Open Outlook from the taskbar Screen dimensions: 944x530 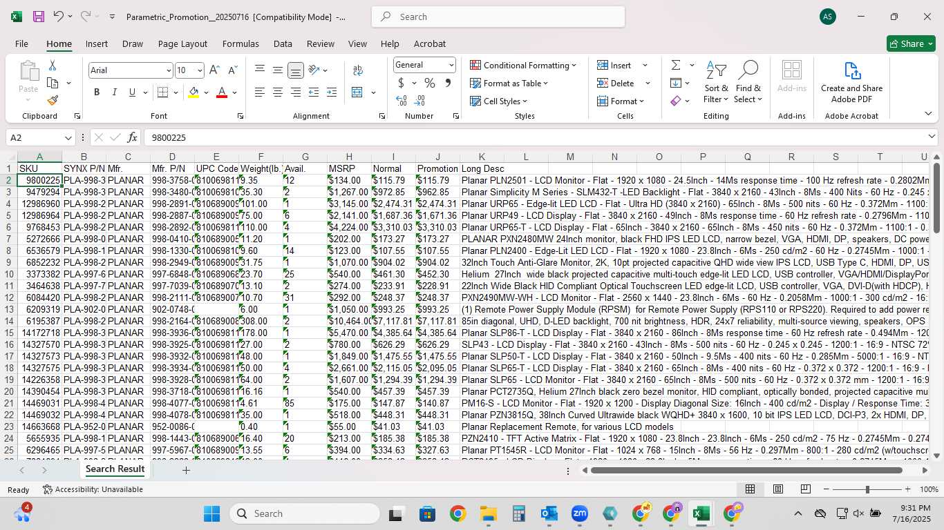tap(549, 513)
